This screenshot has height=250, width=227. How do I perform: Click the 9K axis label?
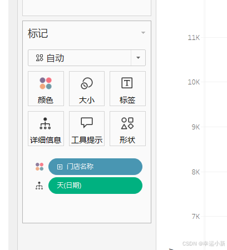(x=196, y=127)
